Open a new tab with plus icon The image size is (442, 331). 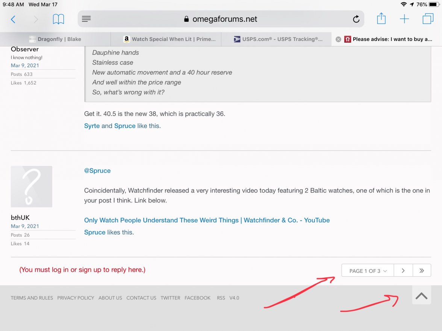(x=404, y=19)
